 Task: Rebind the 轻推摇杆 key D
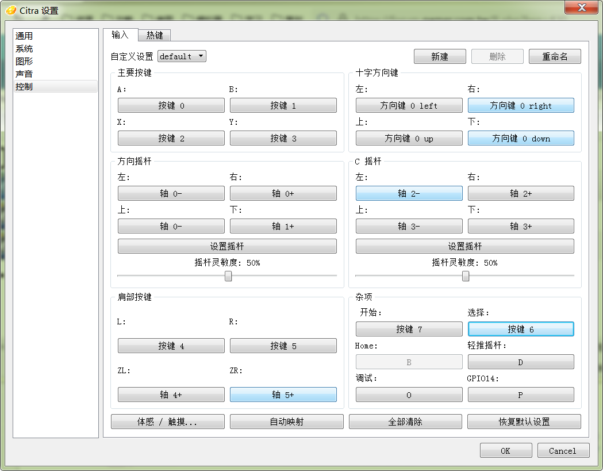tap(521, 362)
